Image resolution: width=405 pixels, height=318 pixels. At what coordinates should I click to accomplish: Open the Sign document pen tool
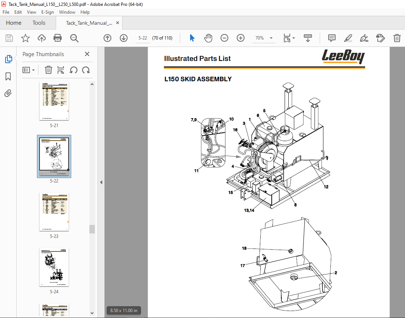point(364,38)
